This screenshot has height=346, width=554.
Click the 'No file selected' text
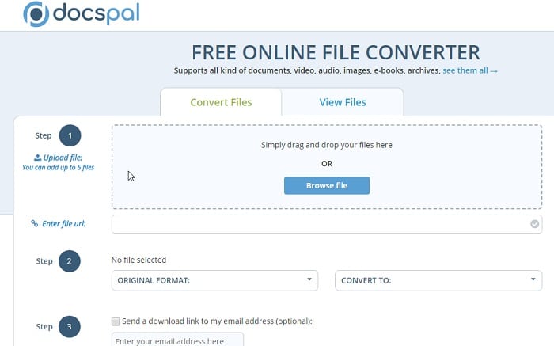pos(138,260)
